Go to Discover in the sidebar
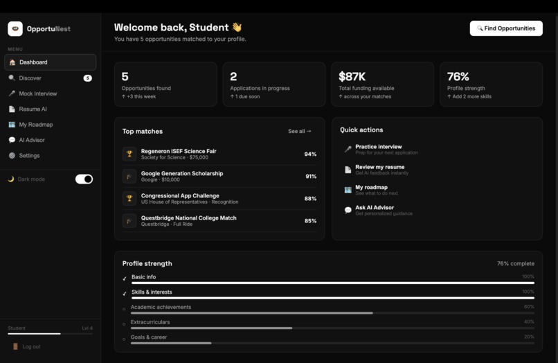 [50, 78]
